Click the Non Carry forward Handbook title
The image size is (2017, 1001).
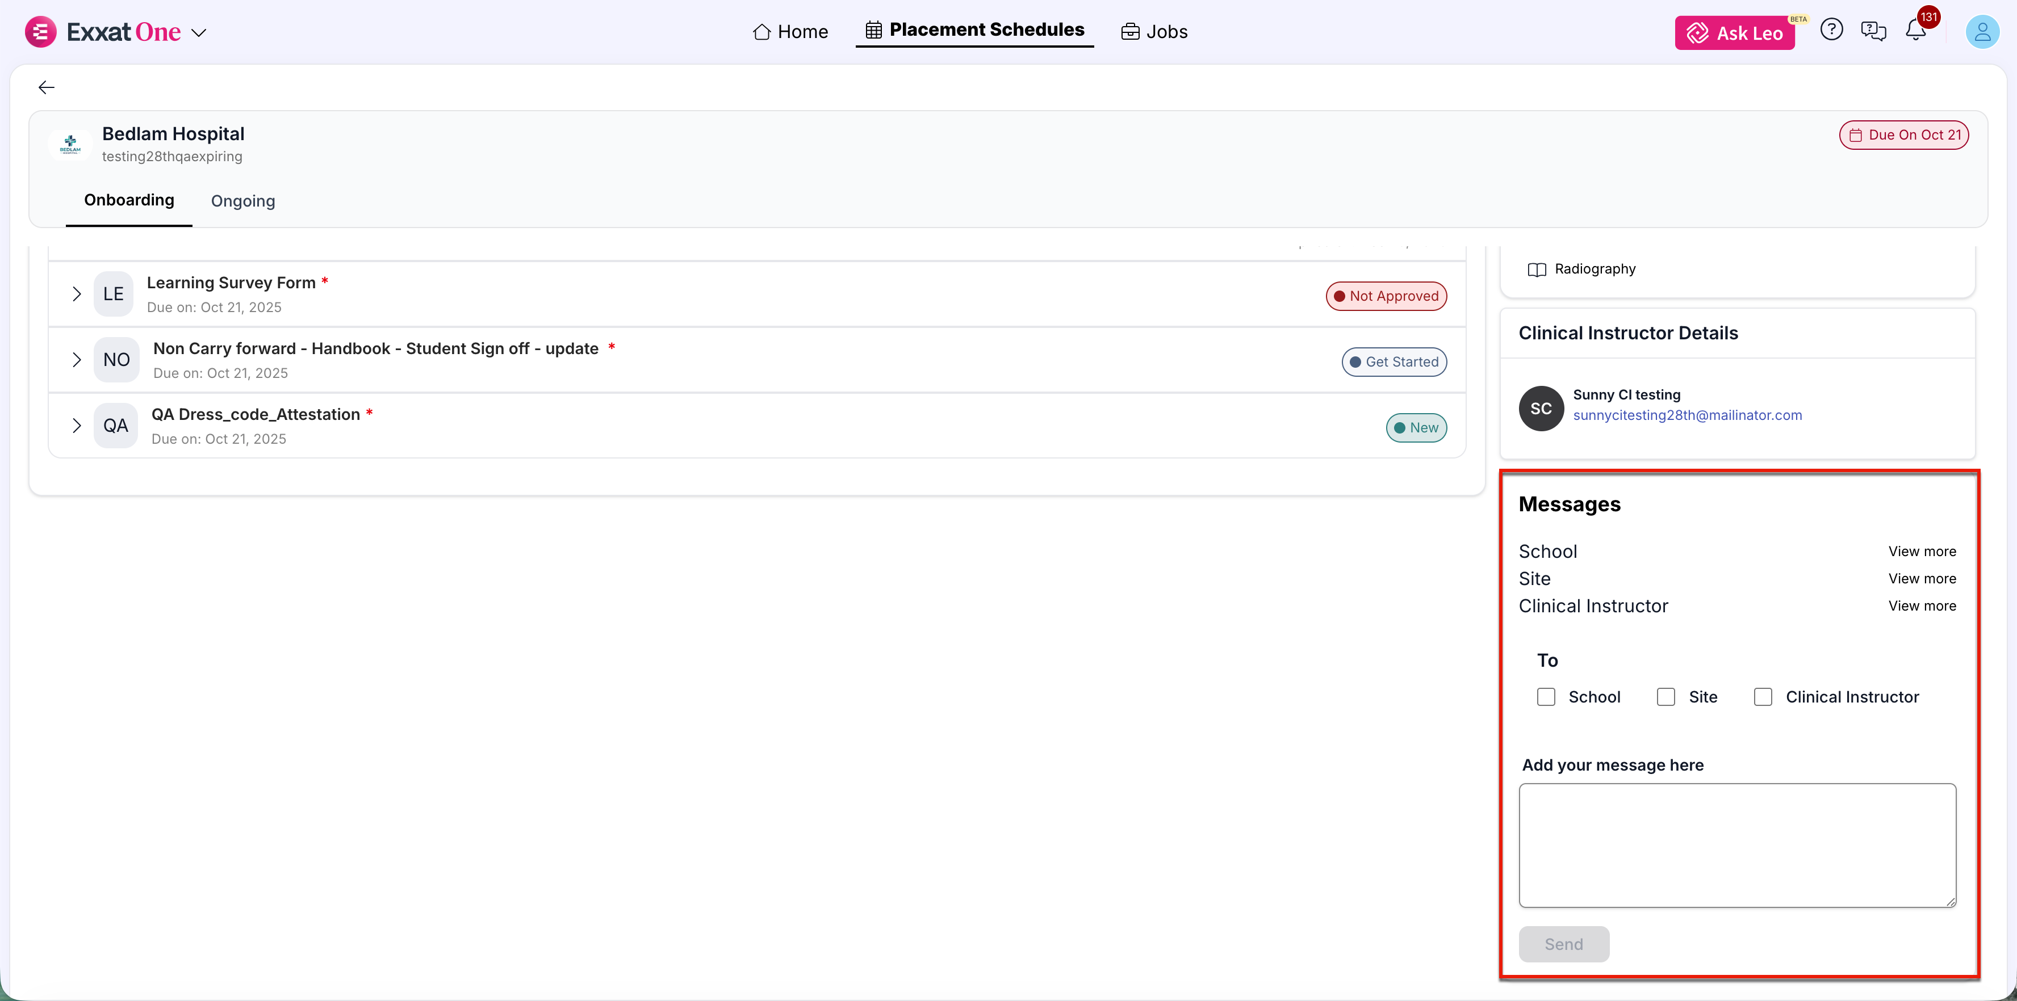(376, 348)
